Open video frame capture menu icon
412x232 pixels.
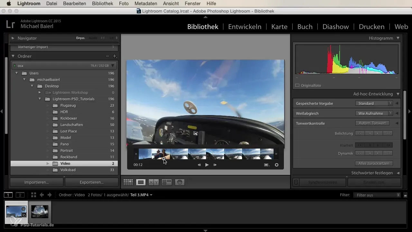point(267,165)
